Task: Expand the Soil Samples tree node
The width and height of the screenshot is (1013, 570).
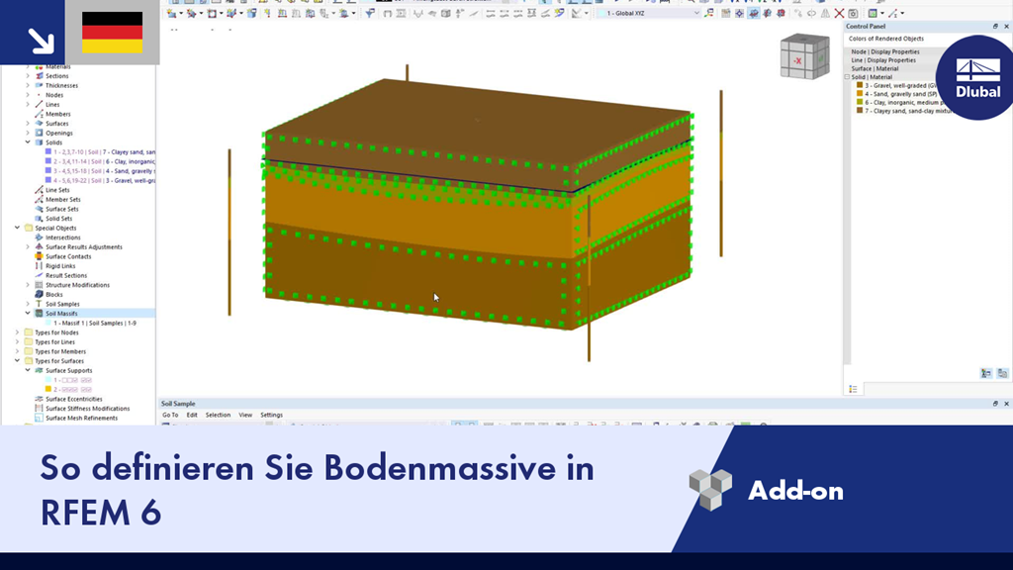Action: coord(28,304)
